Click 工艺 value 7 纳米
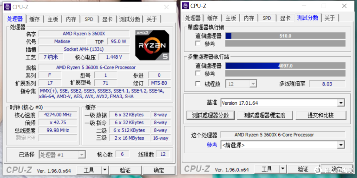357x178 pixels. pos(51,57)
